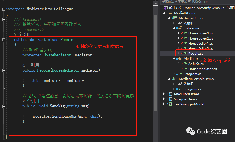Click the MvcFilterDemo web project icon
The image size is (235, 142).
pos(170,94)
